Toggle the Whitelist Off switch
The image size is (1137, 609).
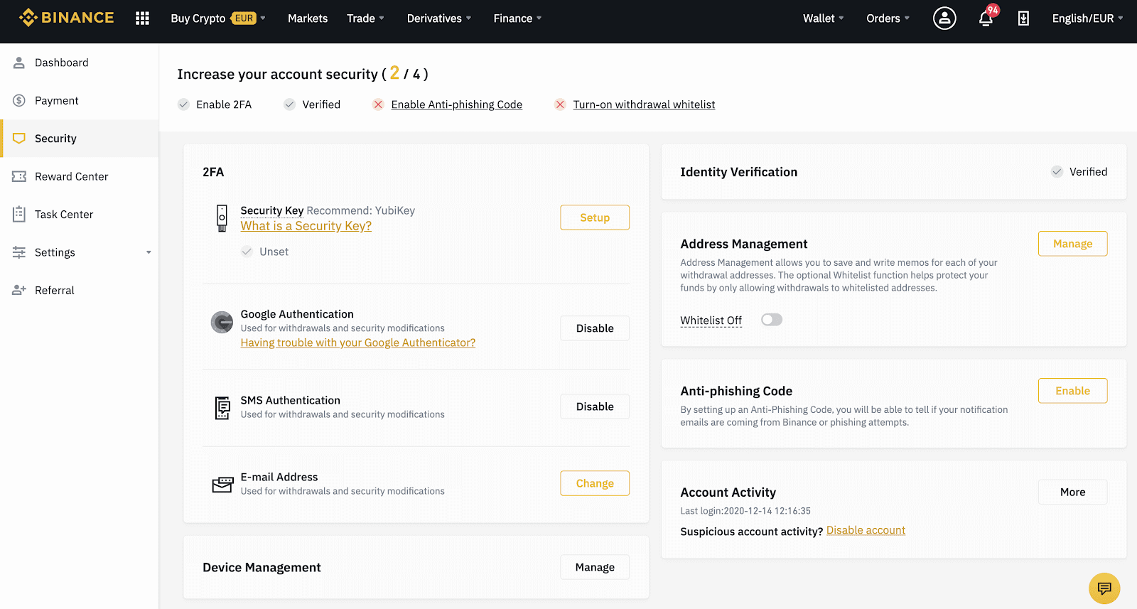(x=772, y=320)
